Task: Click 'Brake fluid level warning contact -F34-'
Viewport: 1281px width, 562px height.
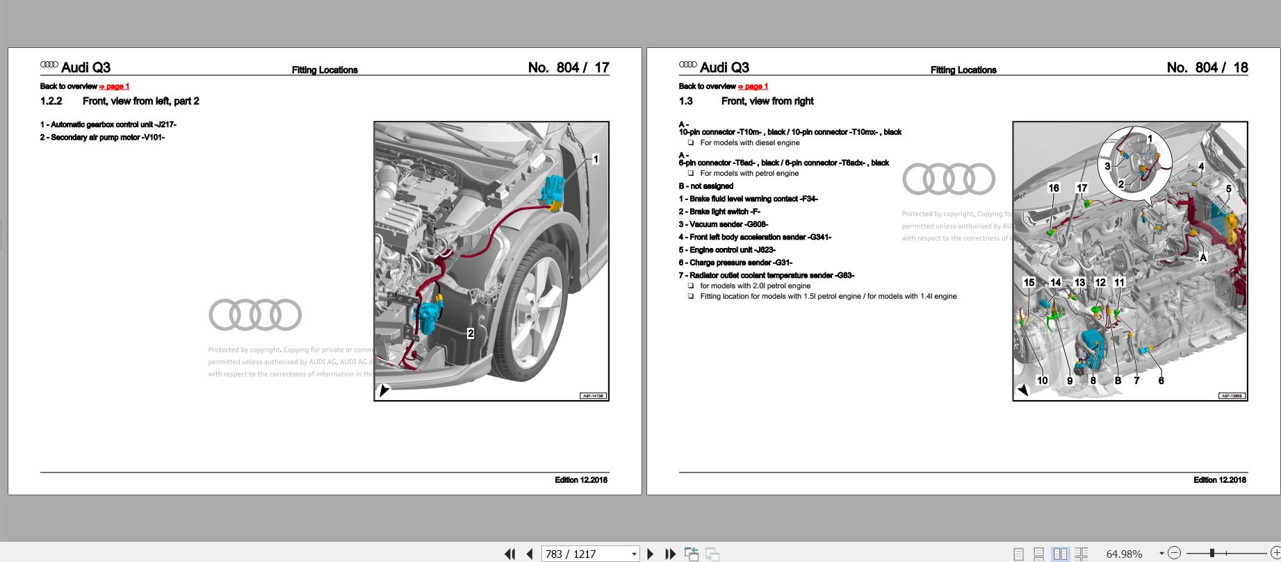Action: click(x=753, y=199)
